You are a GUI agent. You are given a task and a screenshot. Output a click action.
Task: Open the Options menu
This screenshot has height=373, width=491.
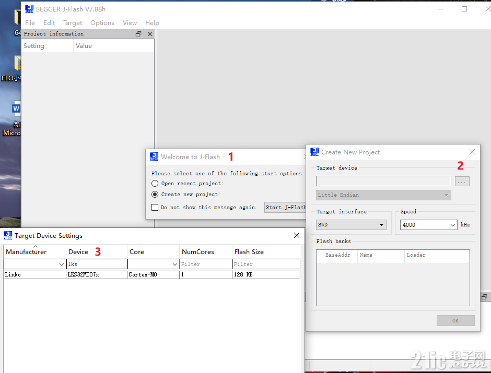102,23
